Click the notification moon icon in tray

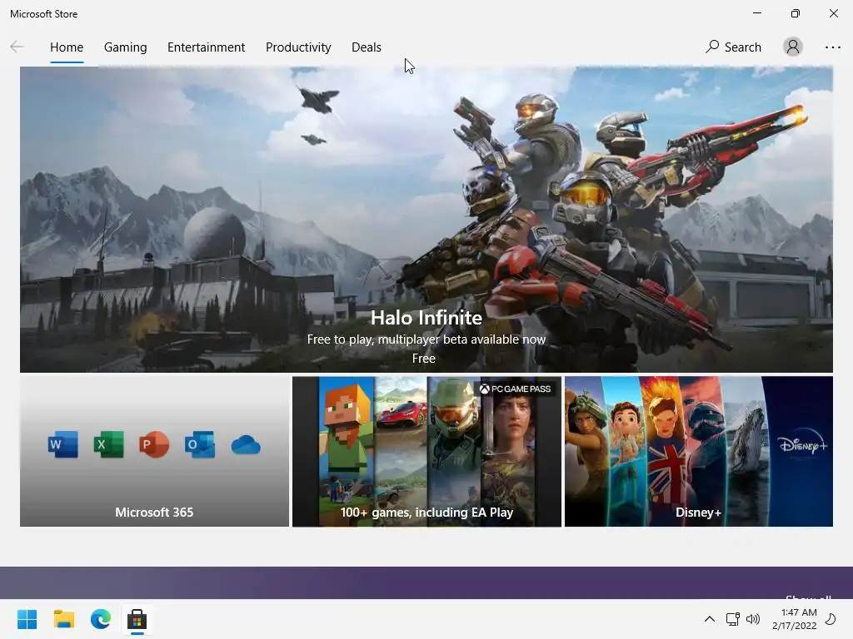tap(831, 619)
